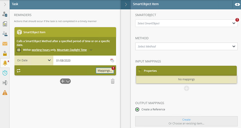Image resolution: width=241 pixels, height=128 pixels.
Task: Click the Create link under Output Mappings
Action: pyautogui.click(x=186, y=120)
